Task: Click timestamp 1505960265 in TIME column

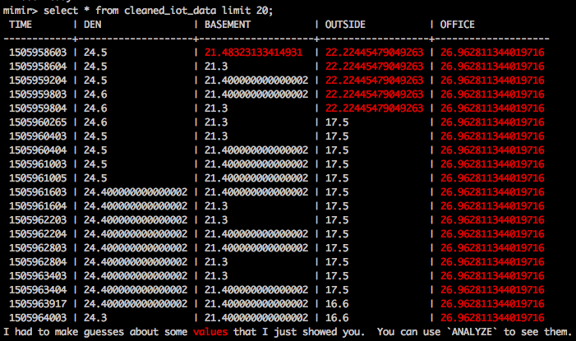Action: [x=38, y=122]
